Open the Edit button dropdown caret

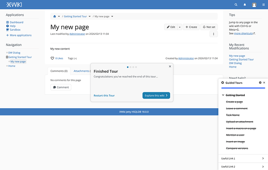pyautogui.click(x=179, y=27)
